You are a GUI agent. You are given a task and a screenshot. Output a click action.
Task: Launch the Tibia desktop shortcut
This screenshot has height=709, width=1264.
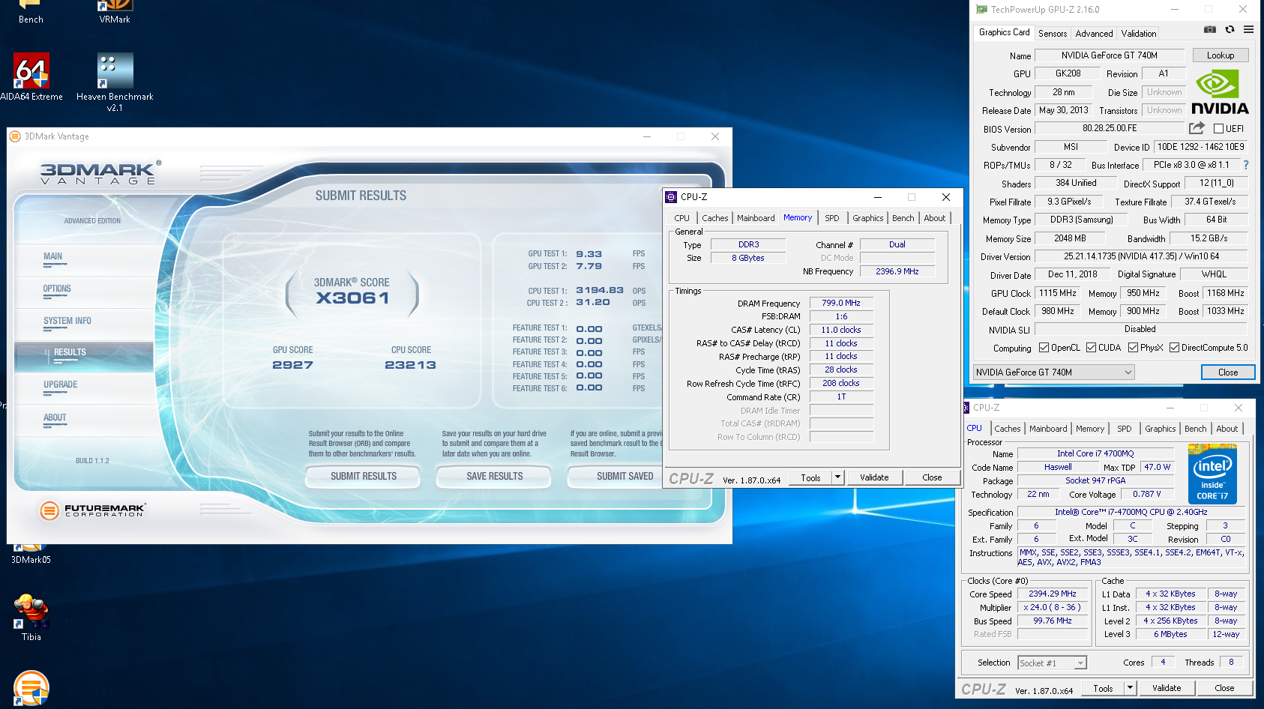coord(31,618)
